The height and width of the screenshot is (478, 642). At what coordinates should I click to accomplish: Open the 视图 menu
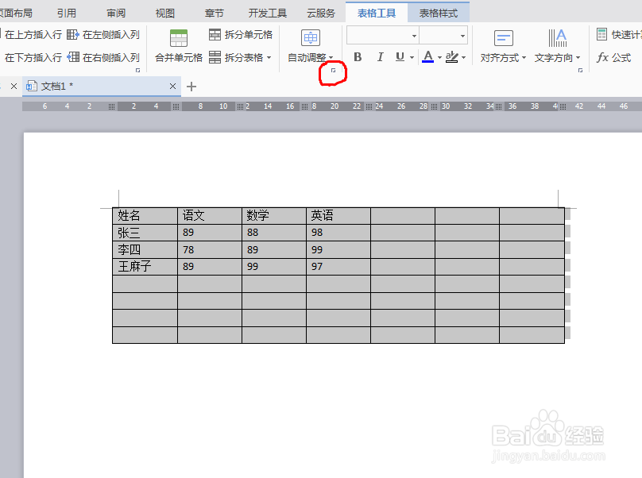coord(164,12)
